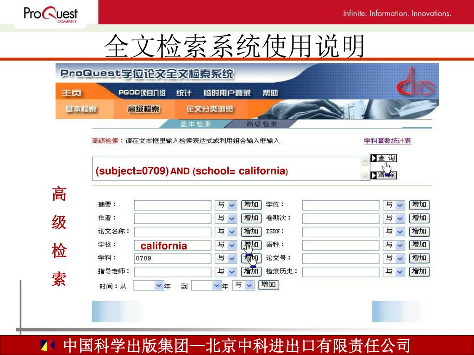Click 增加 button for 指导老师 row

click(251, 271)
